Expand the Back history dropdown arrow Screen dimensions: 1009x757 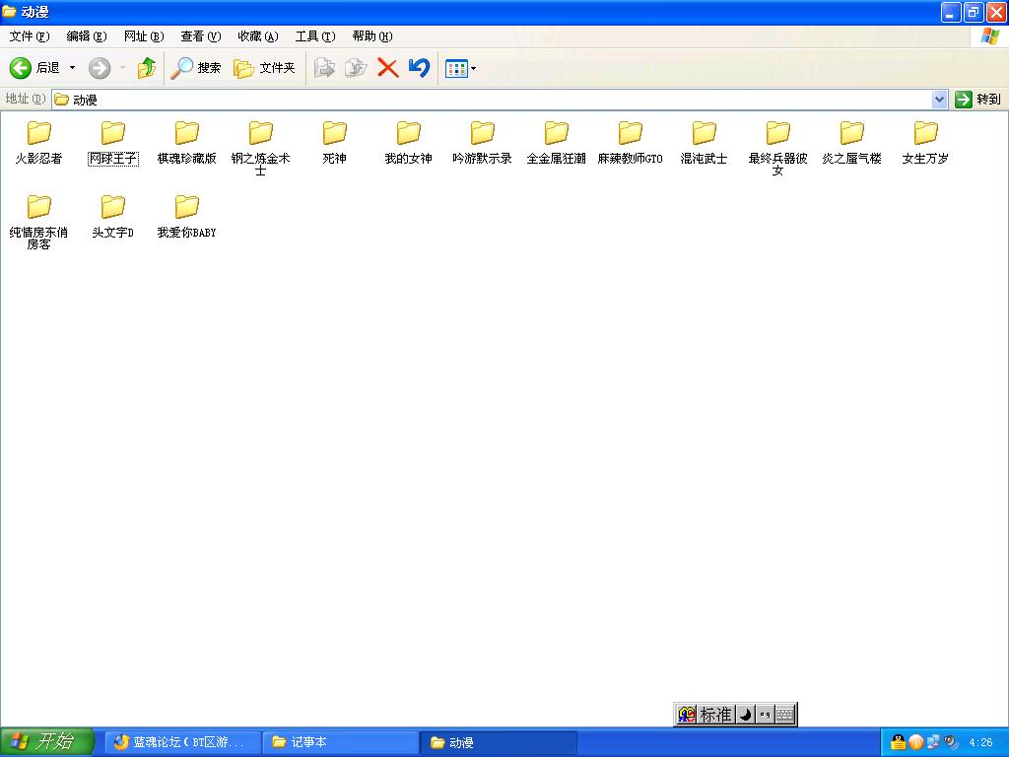tap(72, 68)
